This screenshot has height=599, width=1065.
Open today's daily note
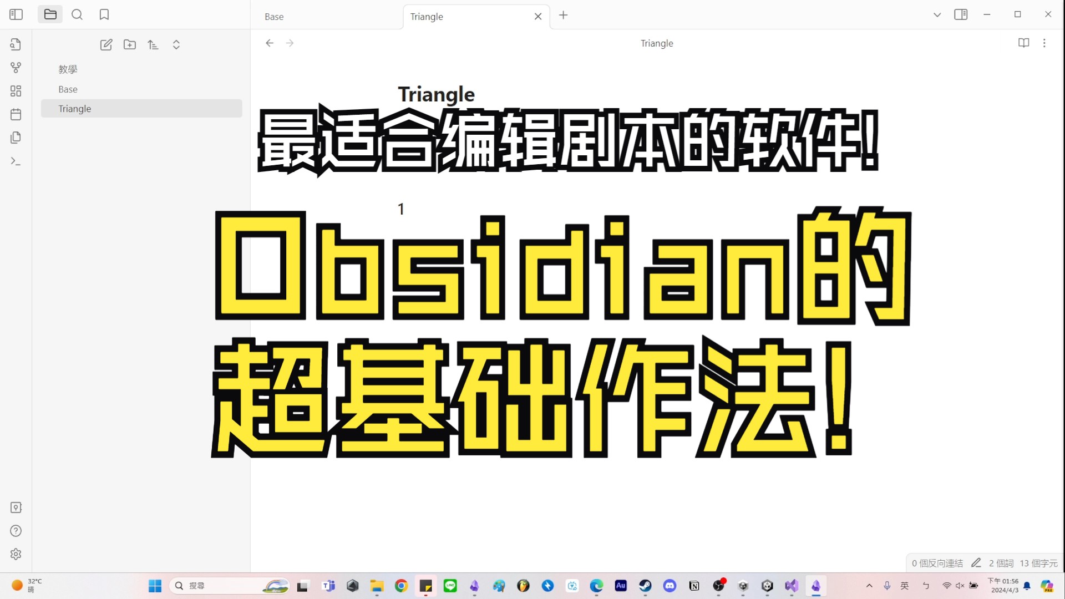pos(16,114)
